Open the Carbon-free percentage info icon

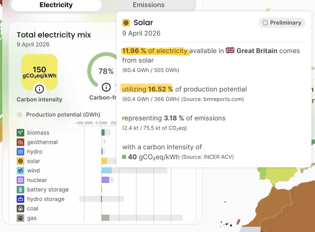106,87
